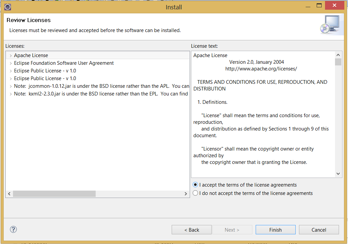Click the install CD and monitor icon
The image size is (348, 244).
(329, 25)
